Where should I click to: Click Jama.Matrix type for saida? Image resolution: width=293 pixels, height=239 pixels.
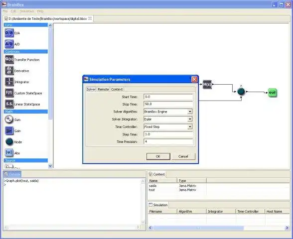coord(187,186)
